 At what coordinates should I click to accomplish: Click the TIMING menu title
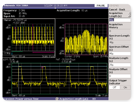[x=114, y=5]
